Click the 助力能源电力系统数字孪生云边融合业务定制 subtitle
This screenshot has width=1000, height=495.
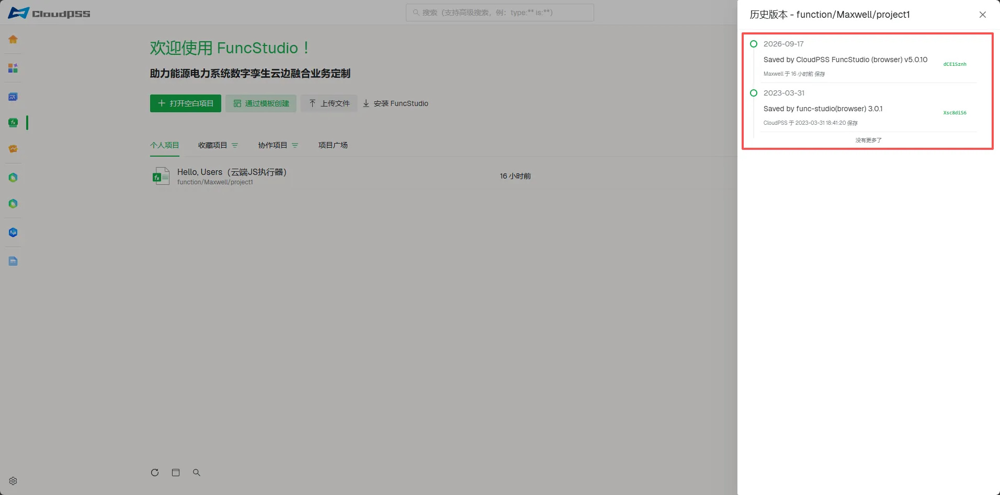(251, 74)
